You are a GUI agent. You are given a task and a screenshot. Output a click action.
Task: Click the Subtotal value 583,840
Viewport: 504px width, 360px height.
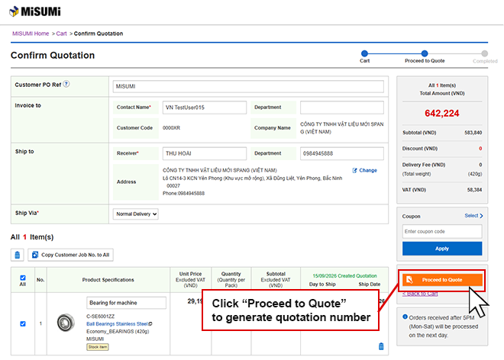point(473,133)
